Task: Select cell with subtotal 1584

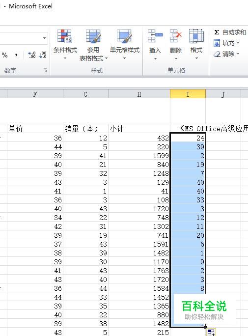Action: tap(139, 288)
